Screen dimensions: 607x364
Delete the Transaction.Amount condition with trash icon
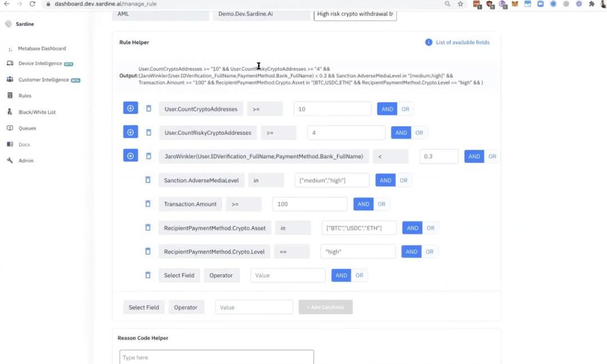point(148,204)
